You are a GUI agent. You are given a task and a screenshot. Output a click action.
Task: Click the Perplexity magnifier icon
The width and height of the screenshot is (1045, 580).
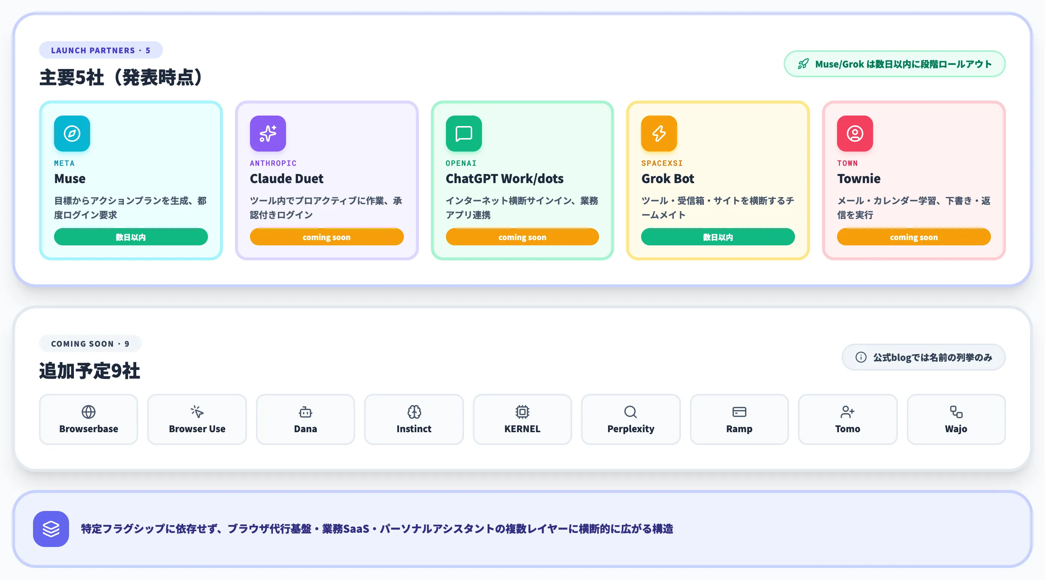(631, 412)
